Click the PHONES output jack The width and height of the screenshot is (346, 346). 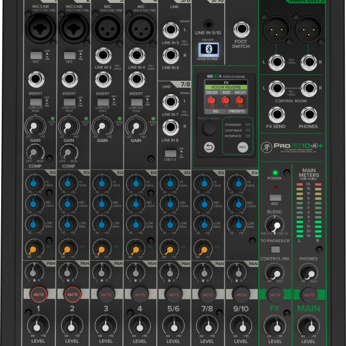tap(309, 115)
